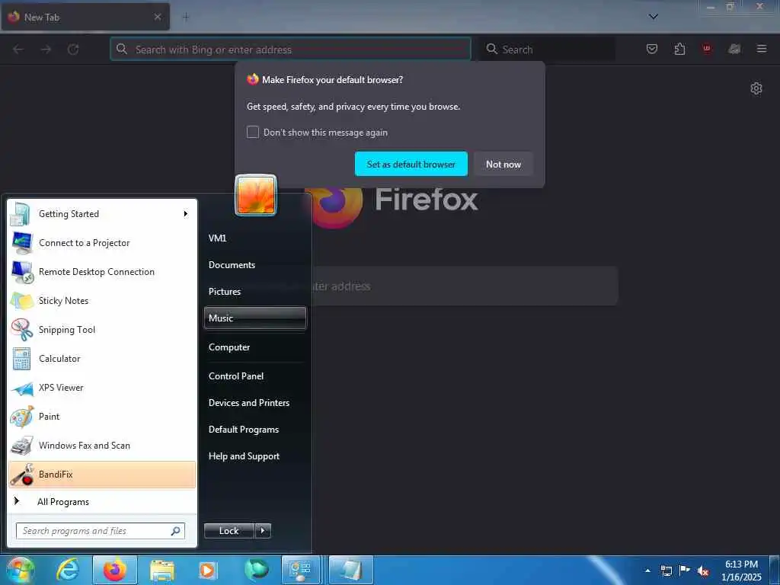This screenshot has width=780, height=585.
Task: Check Don't show this message again
Action: 253,132
